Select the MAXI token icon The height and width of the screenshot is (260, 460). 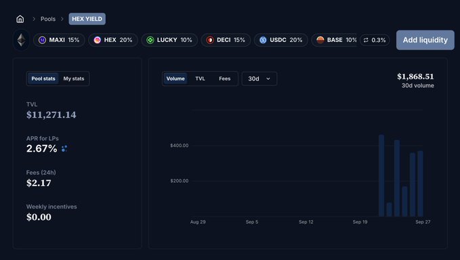tap(42, 40)
